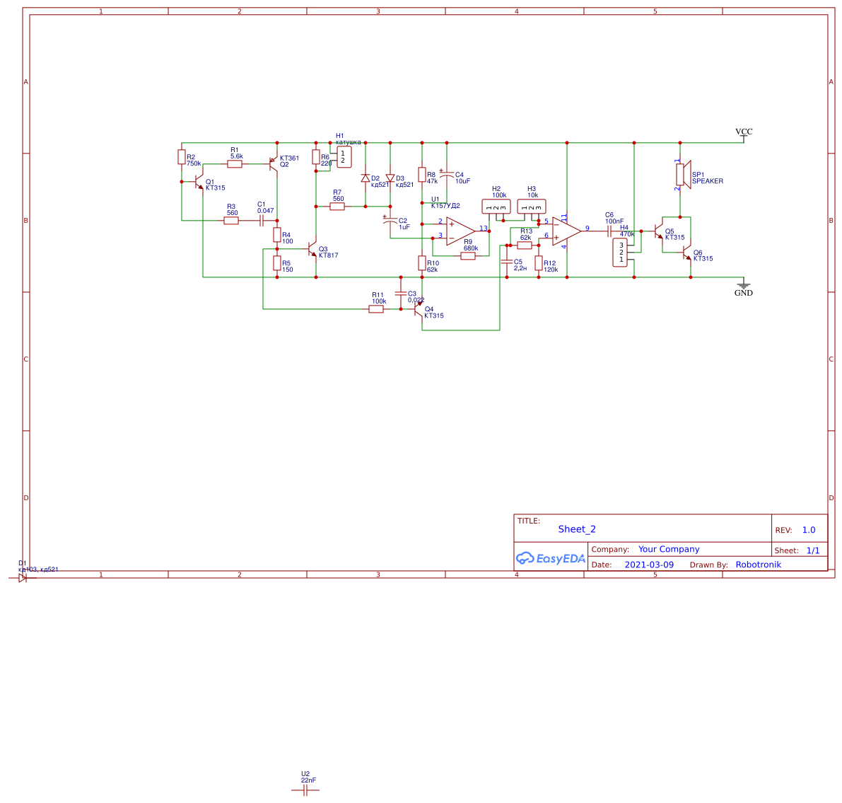Click the Sheet_2 title text
The height and width of the screenshot is (803, 842).
click(x=577, y=529)
